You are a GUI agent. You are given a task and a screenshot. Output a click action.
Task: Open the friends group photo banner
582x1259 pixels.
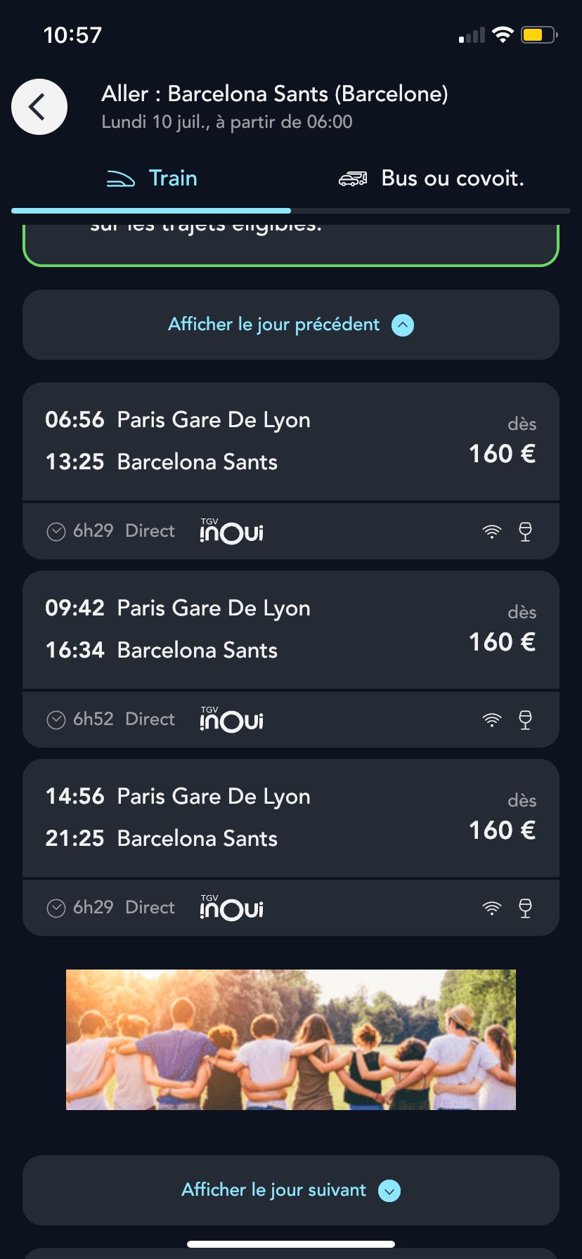[x=291, y=1040]
